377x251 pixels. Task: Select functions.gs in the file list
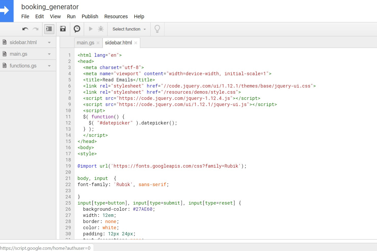pyautogui.click(x=23, y=66)
